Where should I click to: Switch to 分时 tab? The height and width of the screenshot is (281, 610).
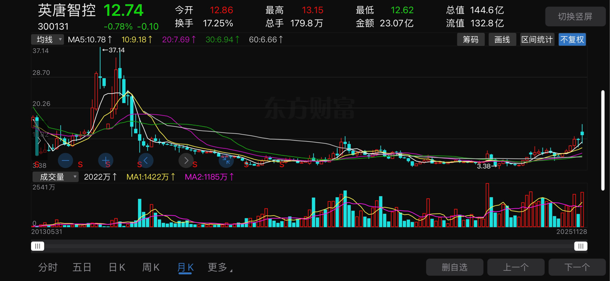click(x=48, y=267)
